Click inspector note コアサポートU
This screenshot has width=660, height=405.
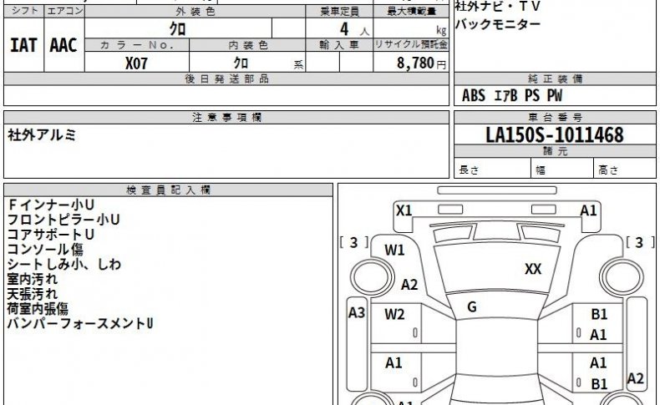(50, 235)
